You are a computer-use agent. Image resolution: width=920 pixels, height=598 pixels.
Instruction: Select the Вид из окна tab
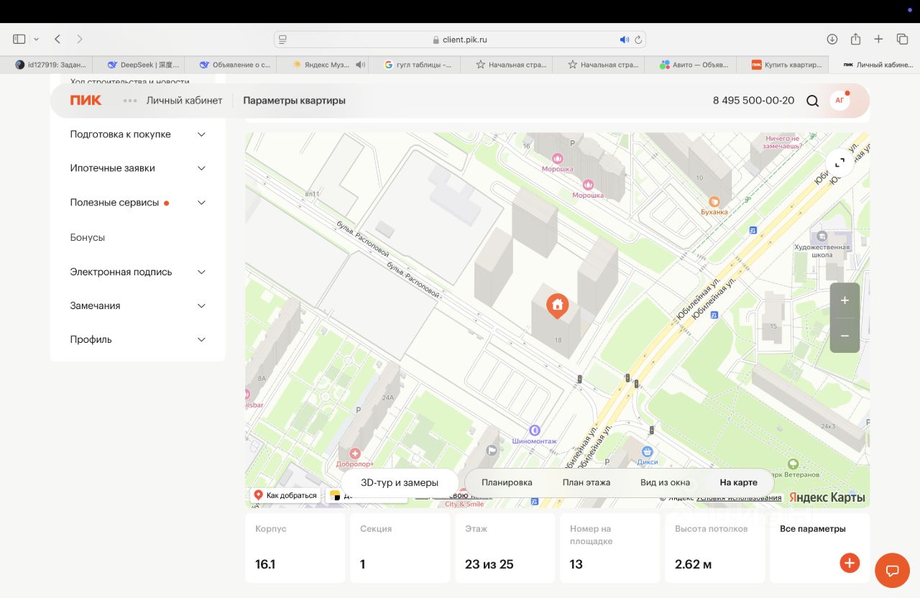665,482
